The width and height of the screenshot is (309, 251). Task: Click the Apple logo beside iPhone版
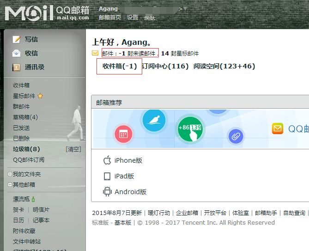coord(107,160)
